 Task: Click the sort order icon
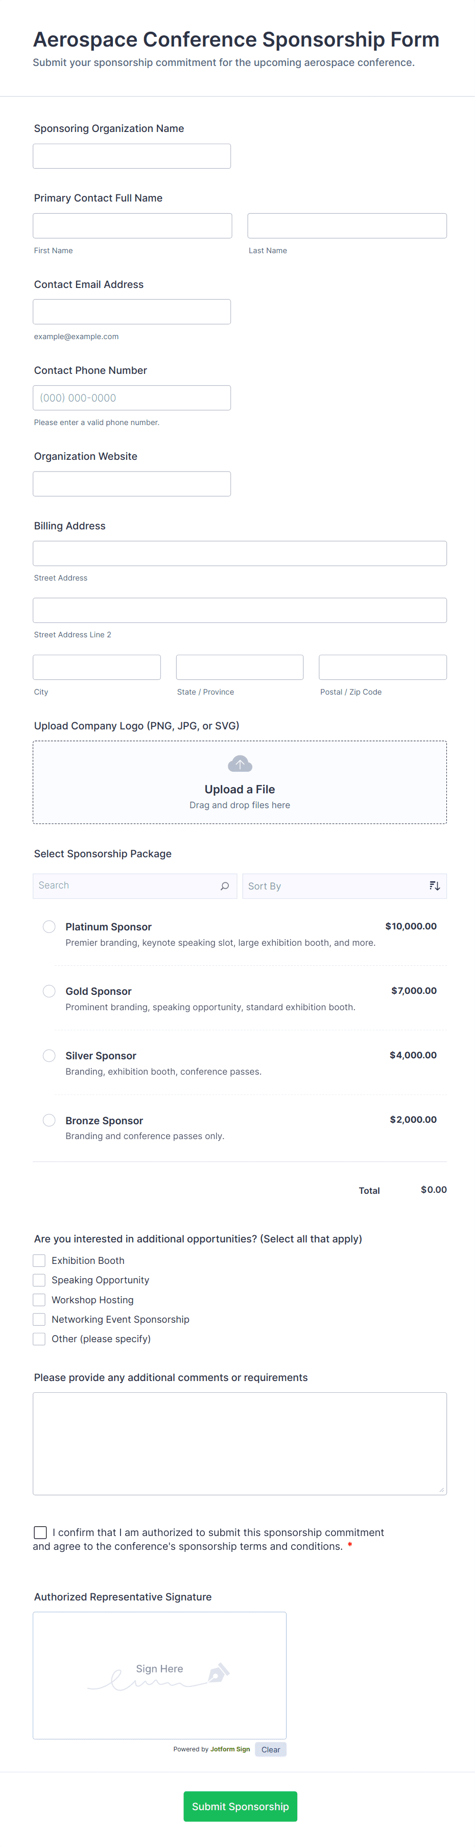[434, 886]
